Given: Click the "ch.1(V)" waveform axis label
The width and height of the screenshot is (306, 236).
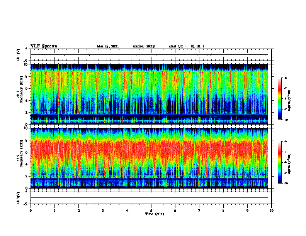Looking at the screenshot, I should pyautogui.click(x=19, y=55).
